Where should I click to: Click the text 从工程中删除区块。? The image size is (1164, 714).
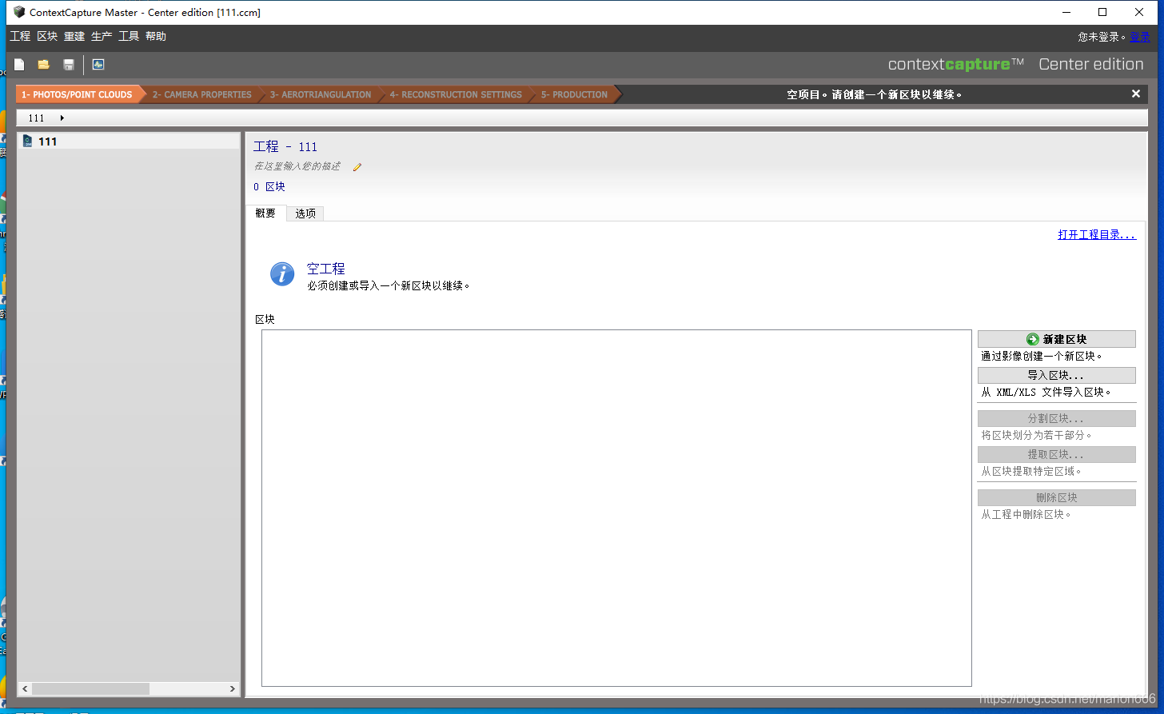pos(1026,514)
